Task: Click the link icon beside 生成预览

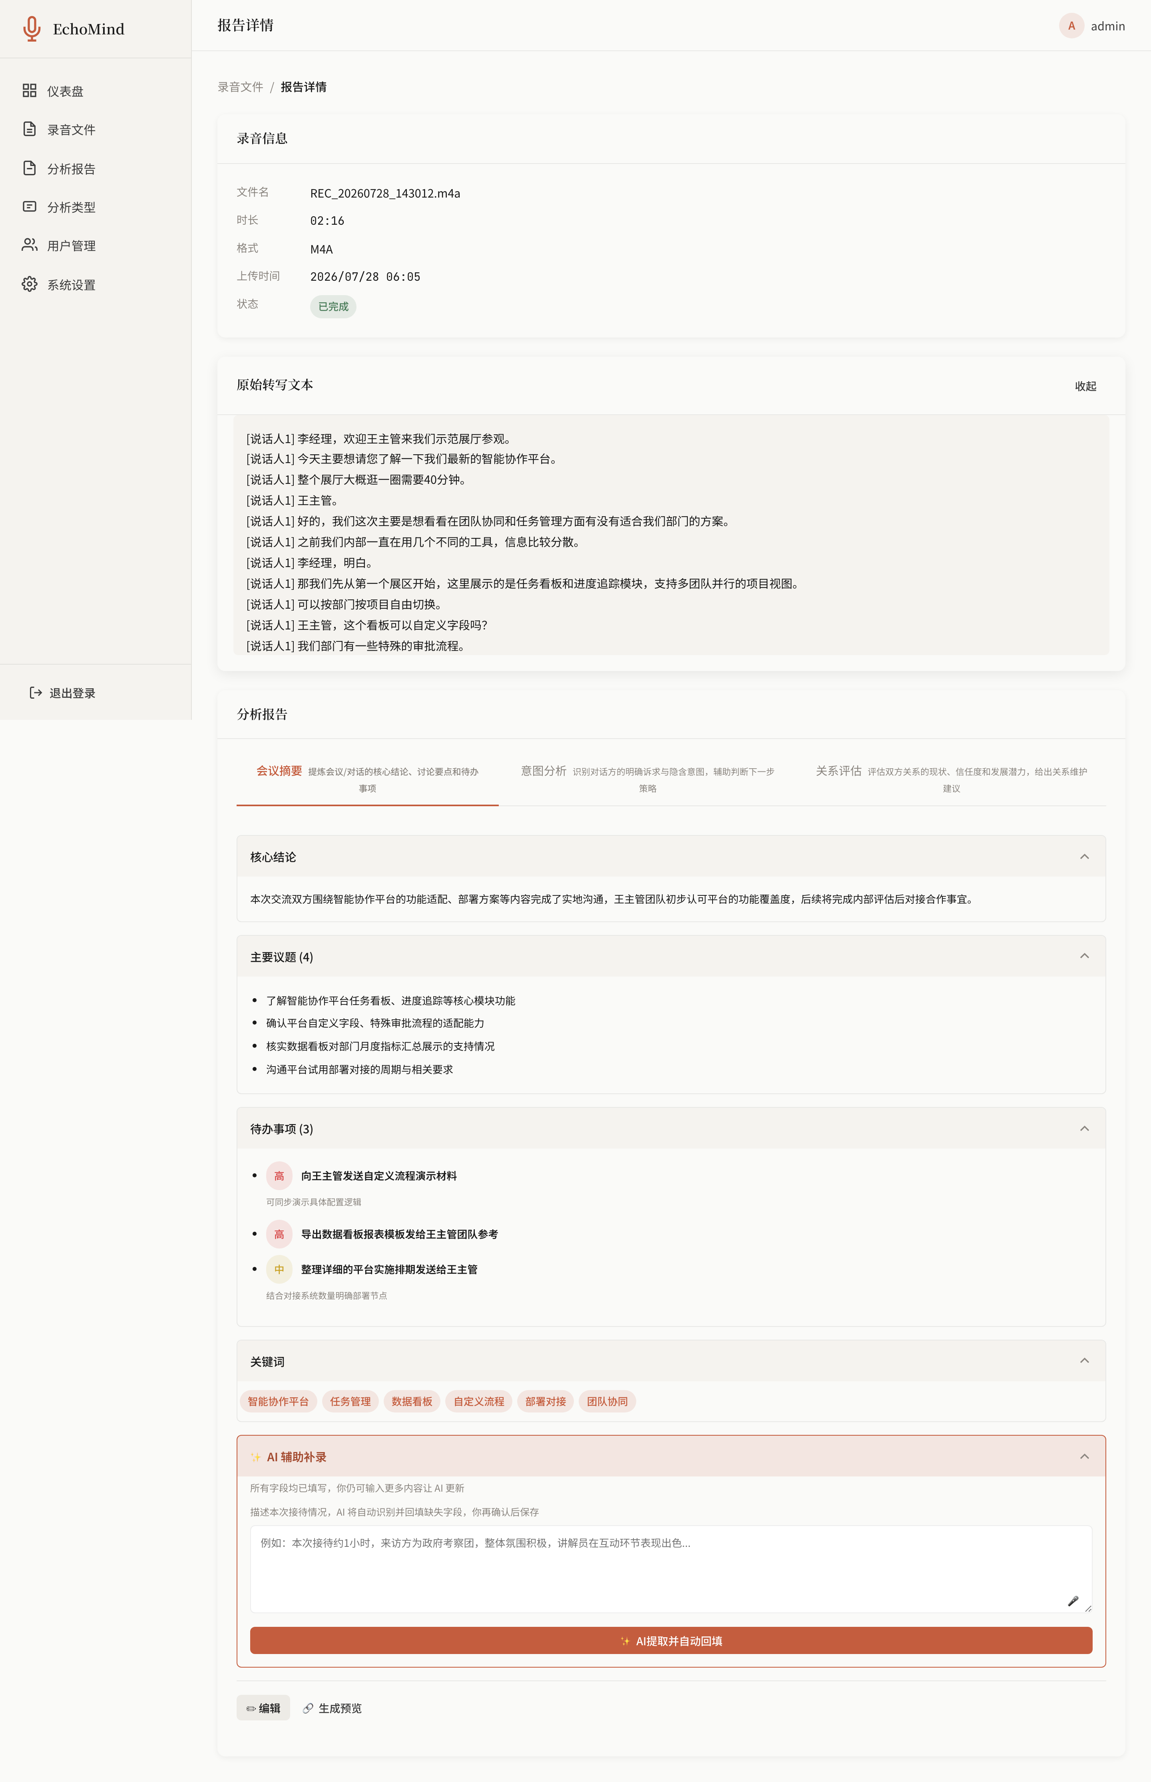Action: point(308,1708)
